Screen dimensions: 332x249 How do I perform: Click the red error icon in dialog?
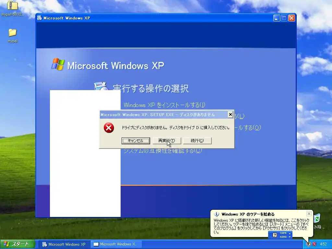[x=109, y=128]
